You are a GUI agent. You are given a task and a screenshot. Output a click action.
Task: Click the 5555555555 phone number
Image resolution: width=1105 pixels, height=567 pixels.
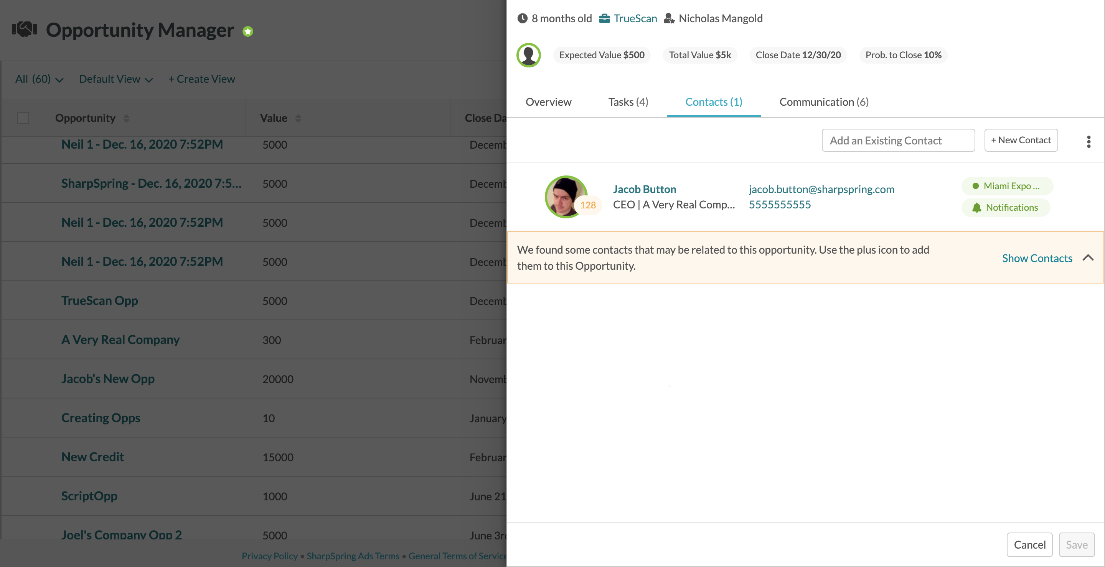779,205
